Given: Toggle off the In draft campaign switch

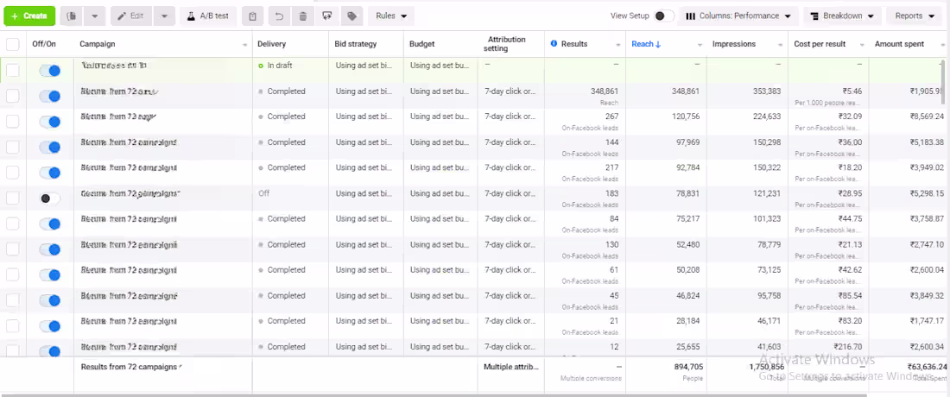Looking at the screenshot, I should point(50,70).
